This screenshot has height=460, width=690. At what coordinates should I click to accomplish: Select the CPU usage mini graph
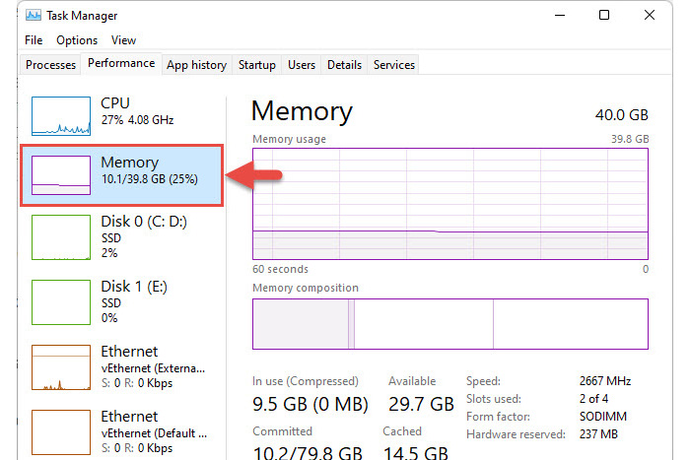[61, 116]
